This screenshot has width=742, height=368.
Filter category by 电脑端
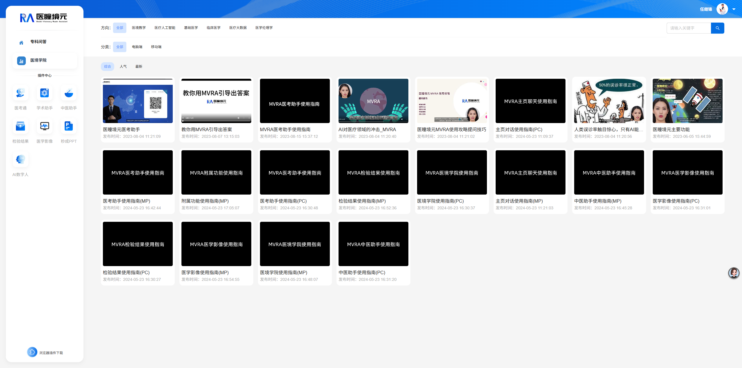(x=137, y=47)
